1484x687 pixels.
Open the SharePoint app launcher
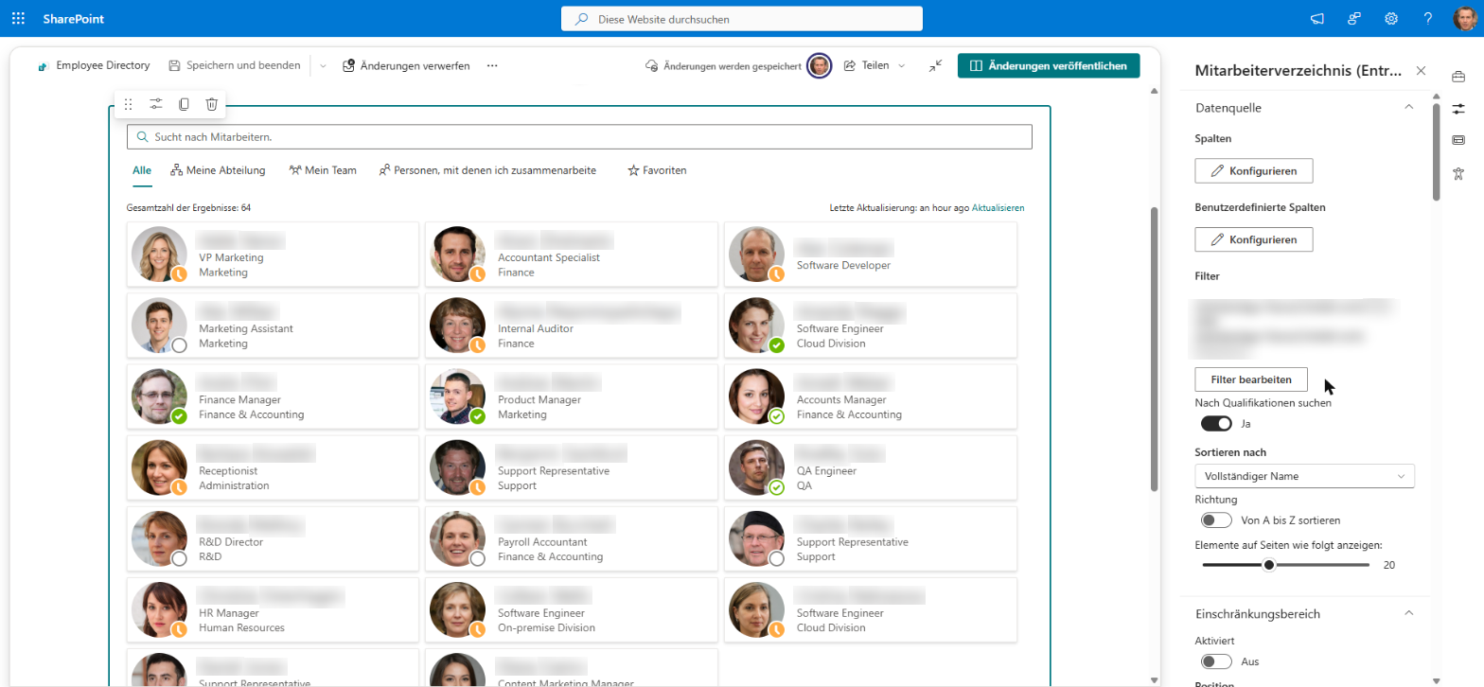click(x=18, y=18)
